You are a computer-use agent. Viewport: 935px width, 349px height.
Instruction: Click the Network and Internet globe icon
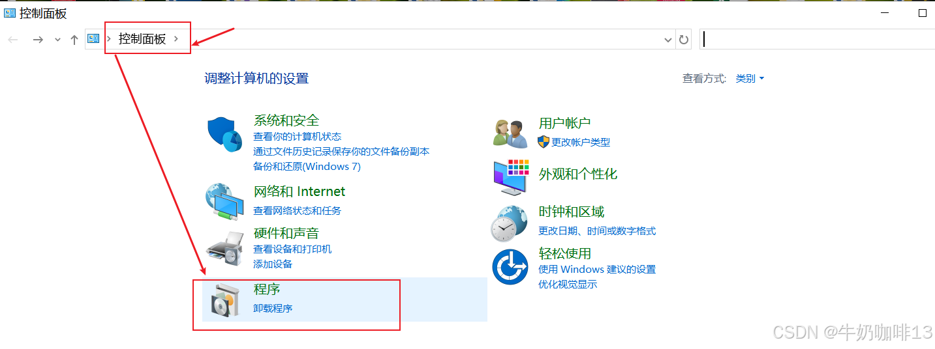224,202
